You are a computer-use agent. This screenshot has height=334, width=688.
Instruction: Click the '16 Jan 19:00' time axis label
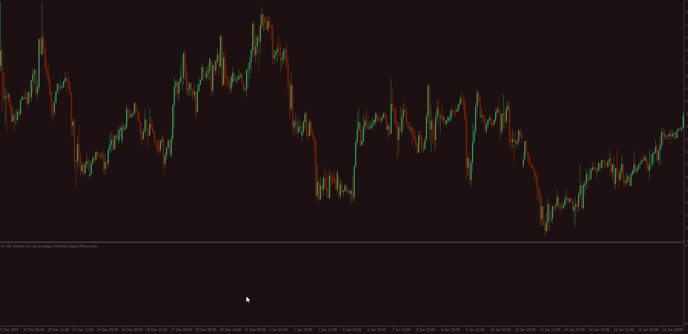tap(673, 330)
